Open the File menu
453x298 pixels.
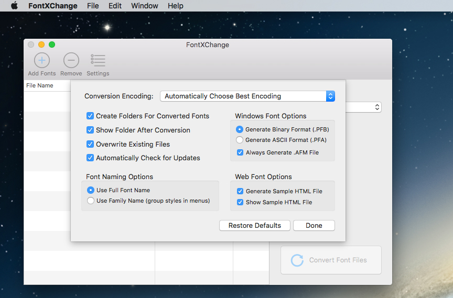pyautogui.click(x=93, y=6)
